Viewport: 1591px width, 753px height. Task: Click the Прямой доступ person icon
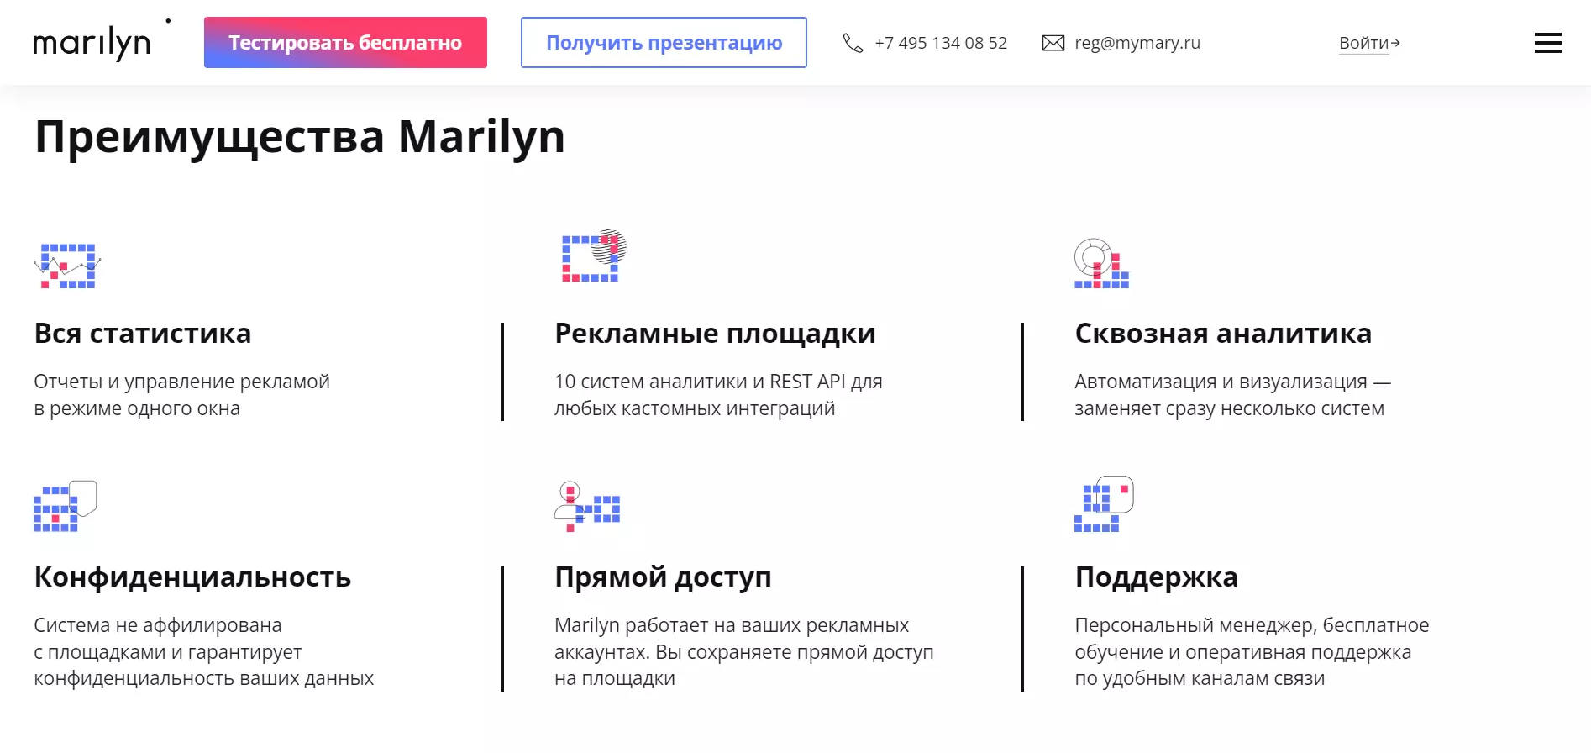point(587,506)
